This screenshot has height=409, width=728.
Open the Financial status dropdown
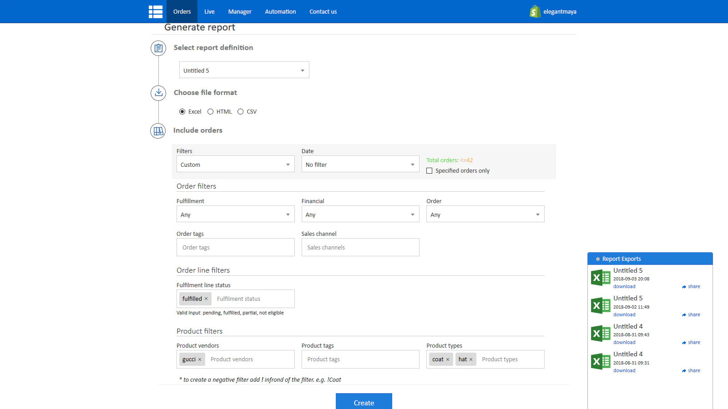coord(360,214)
